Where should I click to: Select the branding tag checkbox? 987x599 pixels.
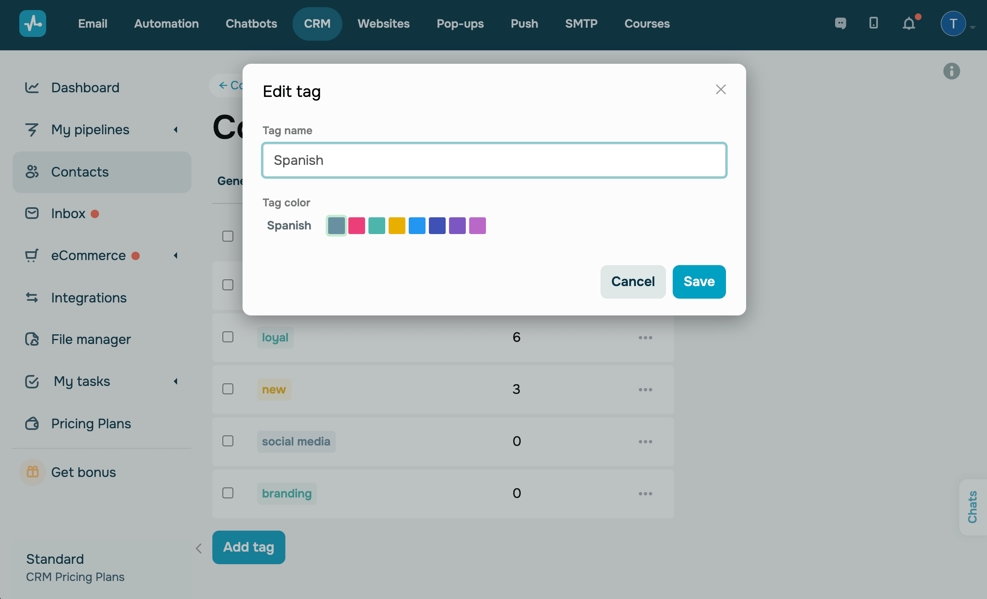click(x=228, y=493)
